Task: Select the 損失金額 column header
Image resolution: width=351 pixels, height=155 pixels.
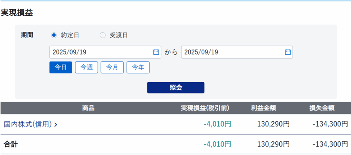Action: tap(322, 108)
